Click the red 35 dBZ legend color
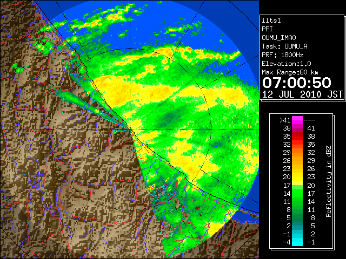346x259 pixels. pyautogui.click(x=297, y=137)
